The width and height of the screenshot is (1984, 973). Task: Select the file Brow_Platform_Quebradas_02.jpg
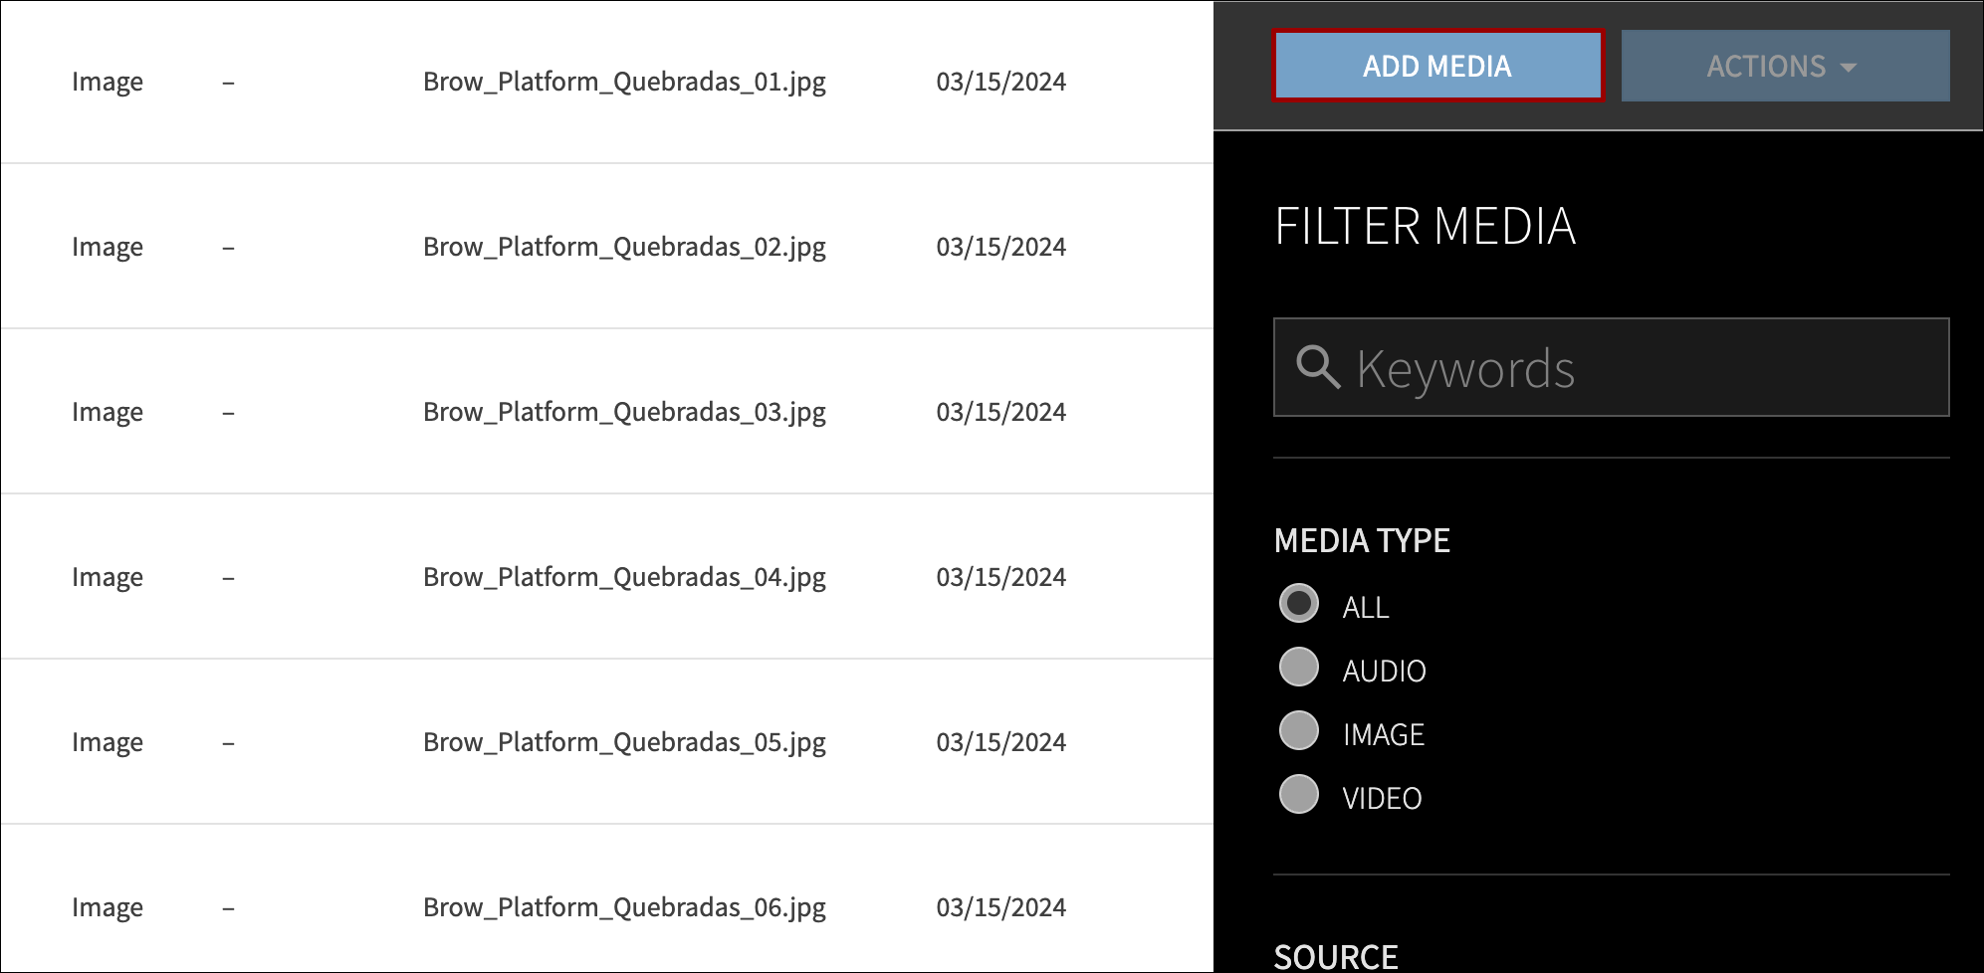tap(624, 246)
